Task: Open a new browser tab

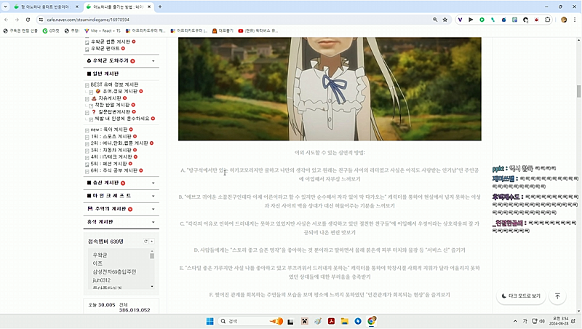Action: click(x=160, y=7)
